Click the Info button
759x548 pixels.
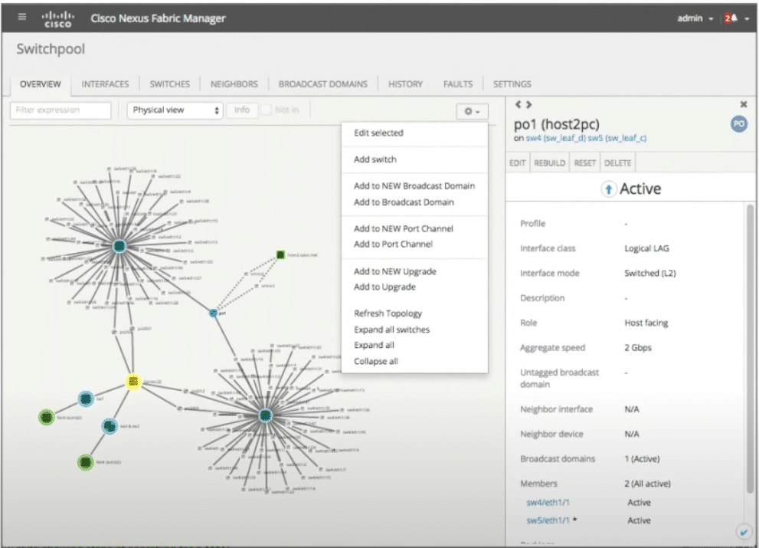[242, 110]
